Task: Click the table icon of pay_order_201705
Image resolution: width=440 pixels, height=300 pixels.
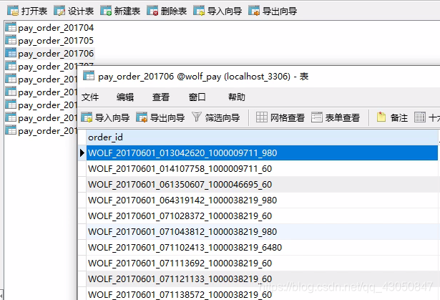Action: (x=11, y=40)
